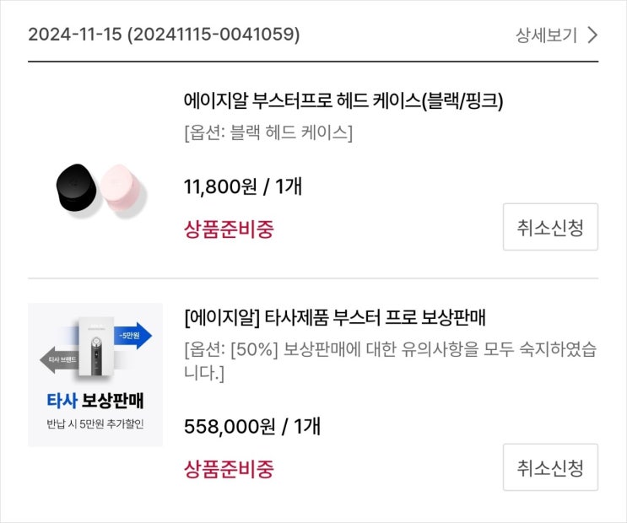Click second item's 상품준비중 status
Screen dimensions: 627x523
click(x=229, y=469)
